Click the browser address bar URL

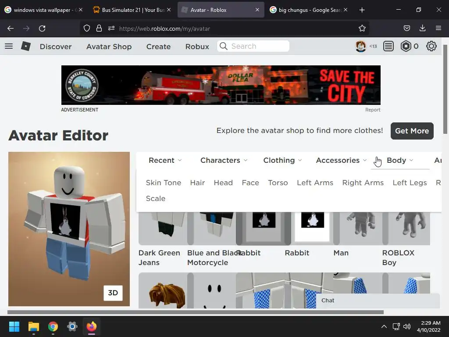point(165,29)
